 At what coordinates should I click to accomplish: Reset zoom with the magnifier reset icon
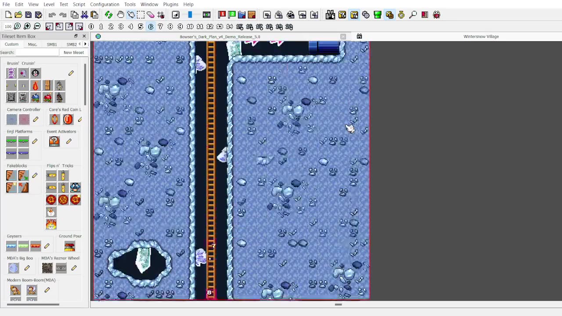[x=18, y=27]
